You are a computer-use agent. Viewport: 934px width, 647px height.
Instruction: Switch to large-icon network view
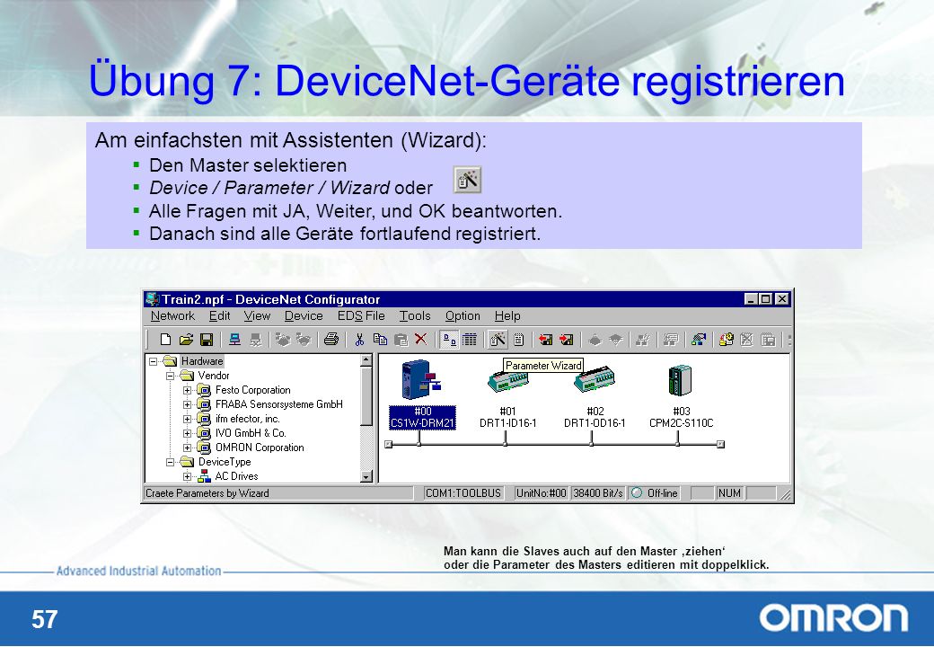tap(449, 340)
